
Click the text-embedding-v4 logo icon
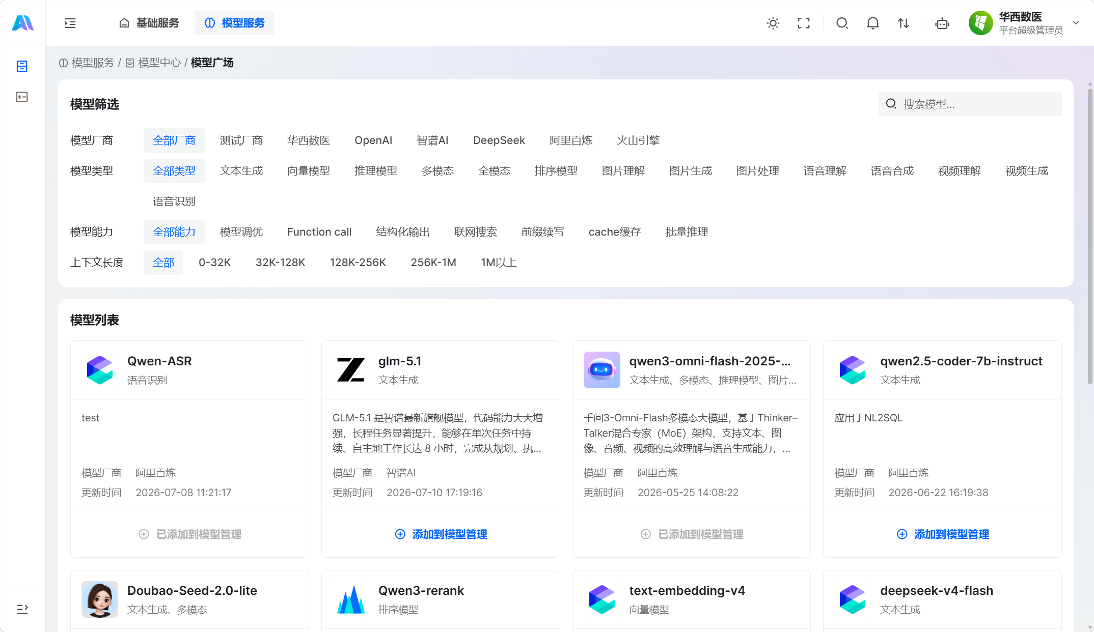601,599
